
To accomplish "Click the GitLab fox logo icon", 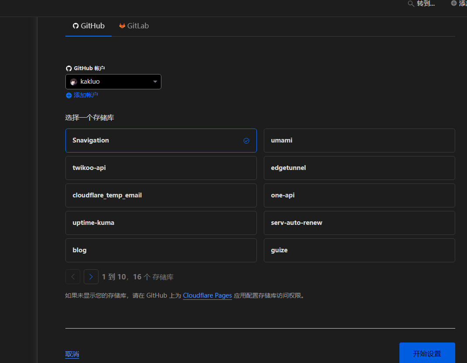I will coord(122,26).
